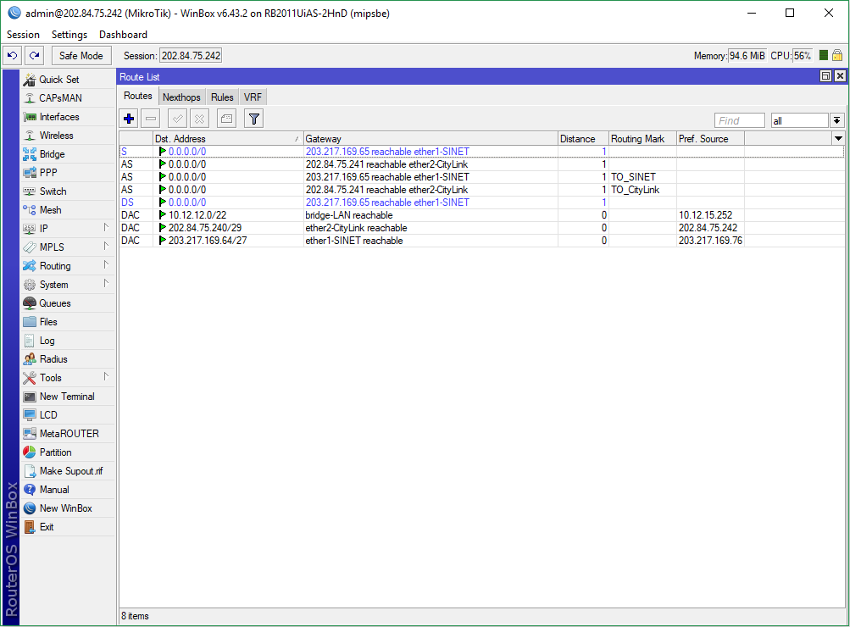The height and width of the screenshot is (627, 850).
Task: Select the DS dynamic default route row
Action: pos(482,203)
